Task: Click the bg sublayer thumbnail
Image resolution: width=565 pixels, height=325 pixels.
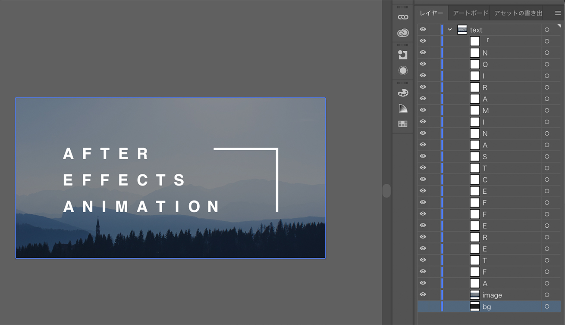Action: click(x=475, y=306)
